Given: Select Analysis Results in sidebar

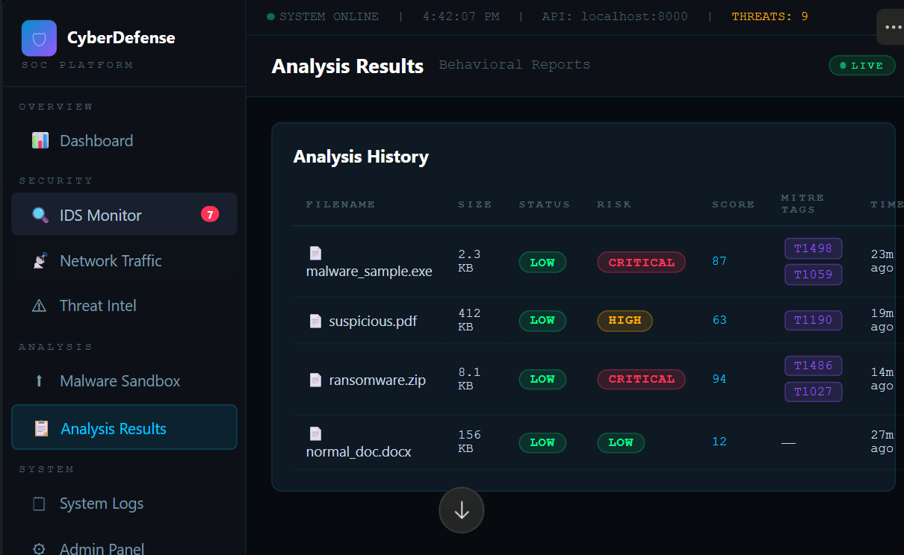Looking at the screenshot, I should click(124, 427).
